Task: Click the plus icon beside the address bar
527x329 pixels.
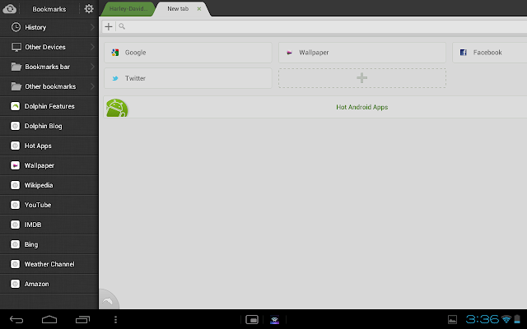Action: coord(109,26)
